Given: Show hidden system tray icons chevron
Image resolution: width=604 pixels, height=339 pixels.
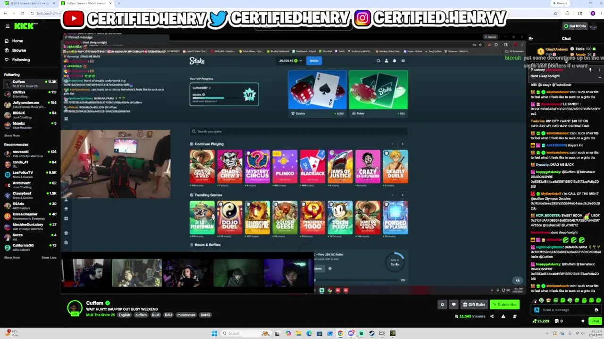Looking at the screenshot, I should coord(547,333).
